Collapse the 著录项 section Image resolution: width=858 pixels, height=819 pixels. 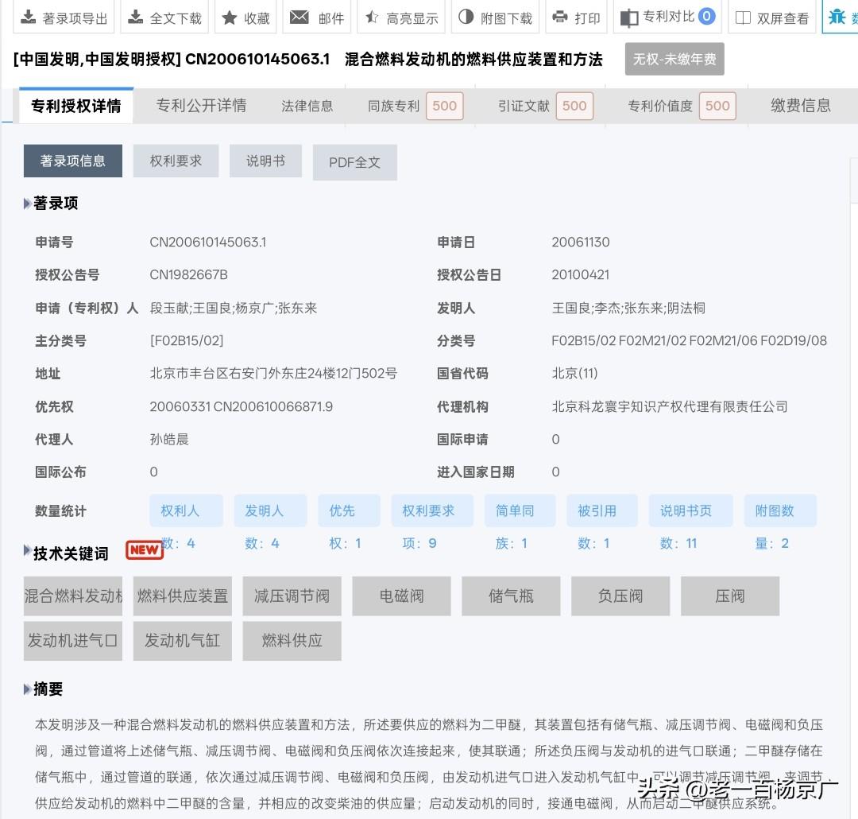[28, 204]
